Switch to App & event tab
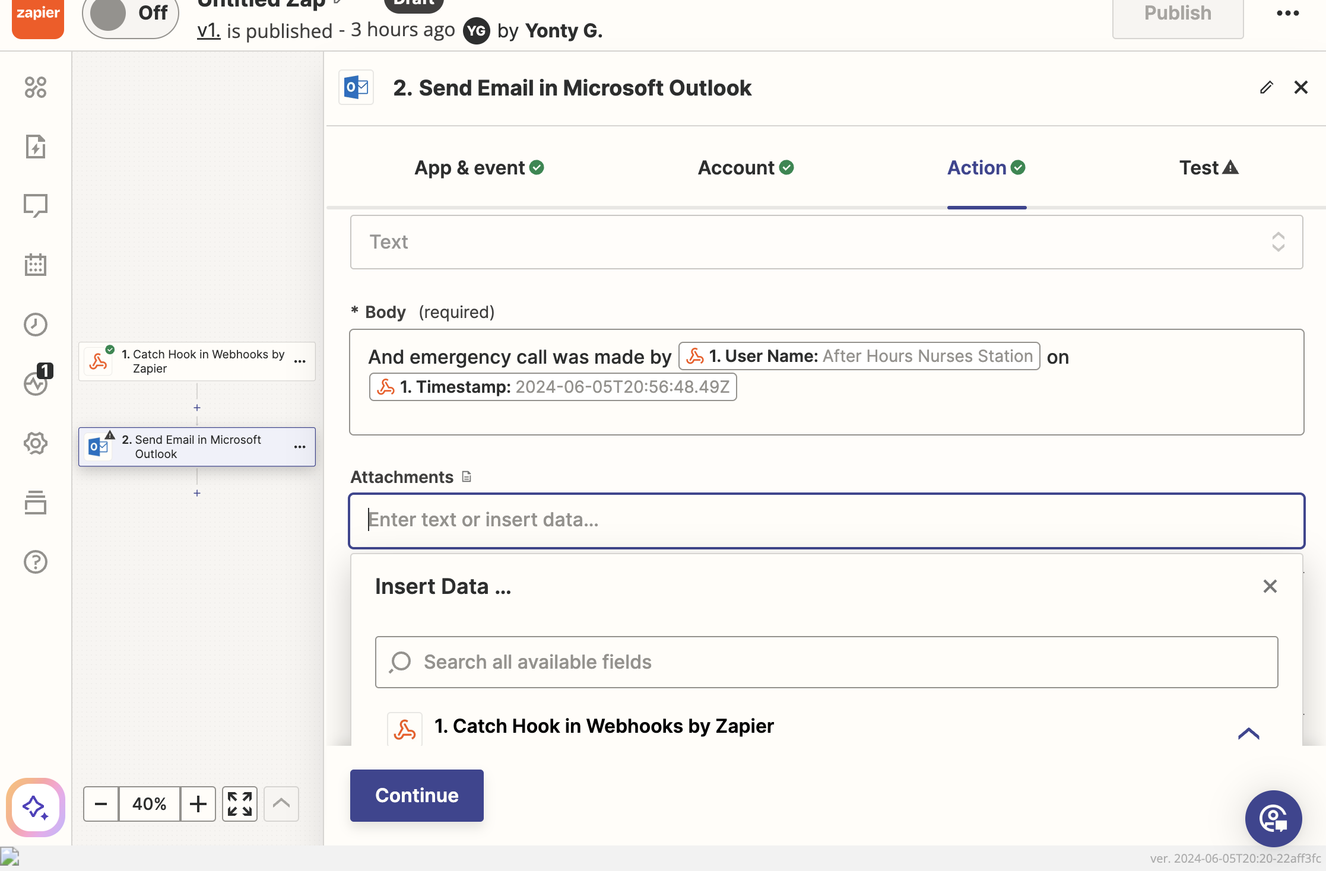 [x=479, y=168]
